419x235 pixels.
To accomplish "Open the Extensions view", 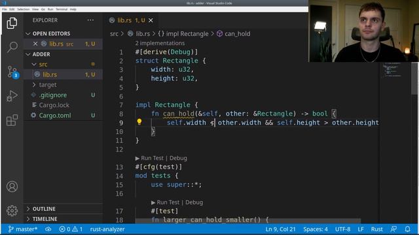I will (12, 120).
